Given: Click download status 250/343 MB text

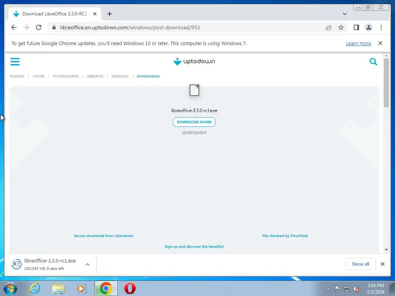Looking at the screenshot, I should tap(44, 269).
